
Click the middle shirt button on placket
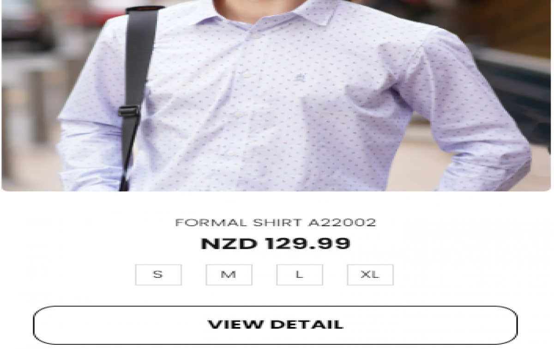tap(239, 114)
